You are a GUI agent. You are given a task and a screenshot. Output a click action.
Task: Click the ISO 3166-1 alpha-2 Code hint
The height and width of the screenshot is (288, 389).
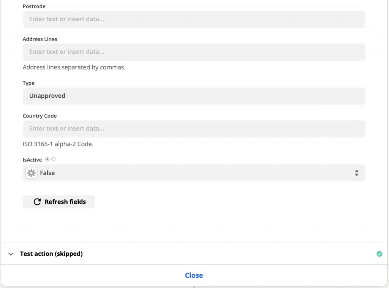point(58,144)
